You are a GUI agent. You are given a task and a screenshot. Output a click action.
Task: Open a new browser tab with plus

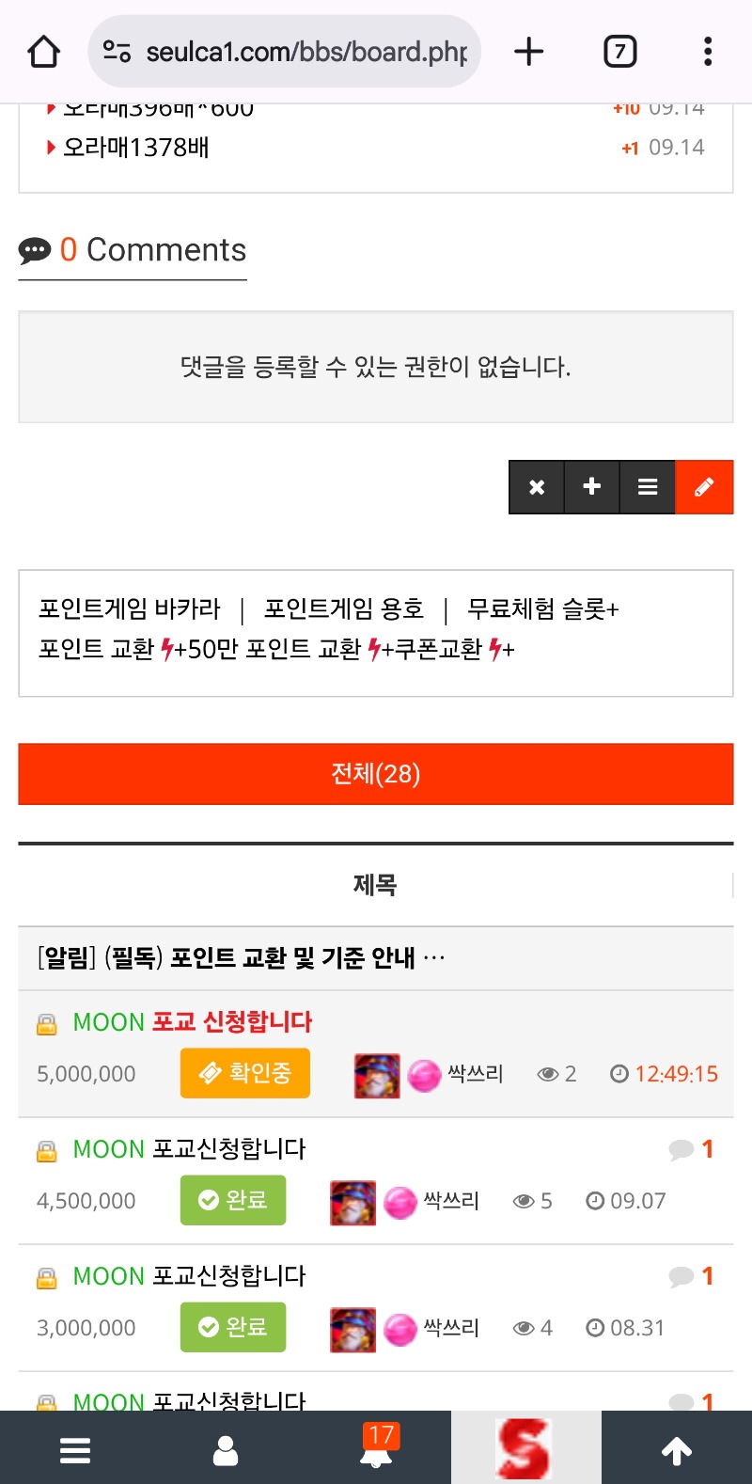point(529,52)
